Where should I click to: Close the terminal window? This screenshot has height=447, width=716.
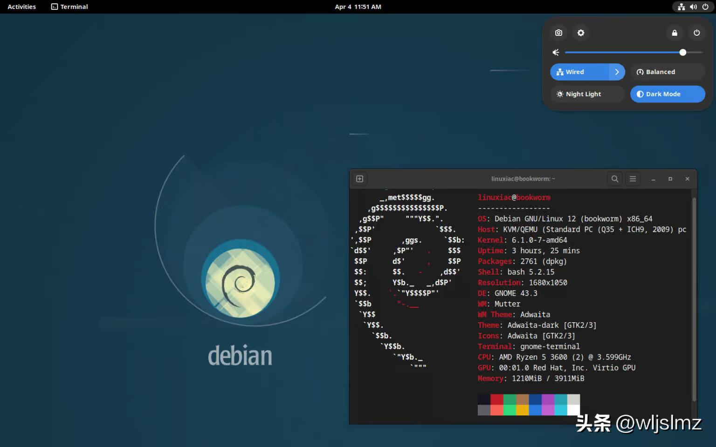coord(687,179)
